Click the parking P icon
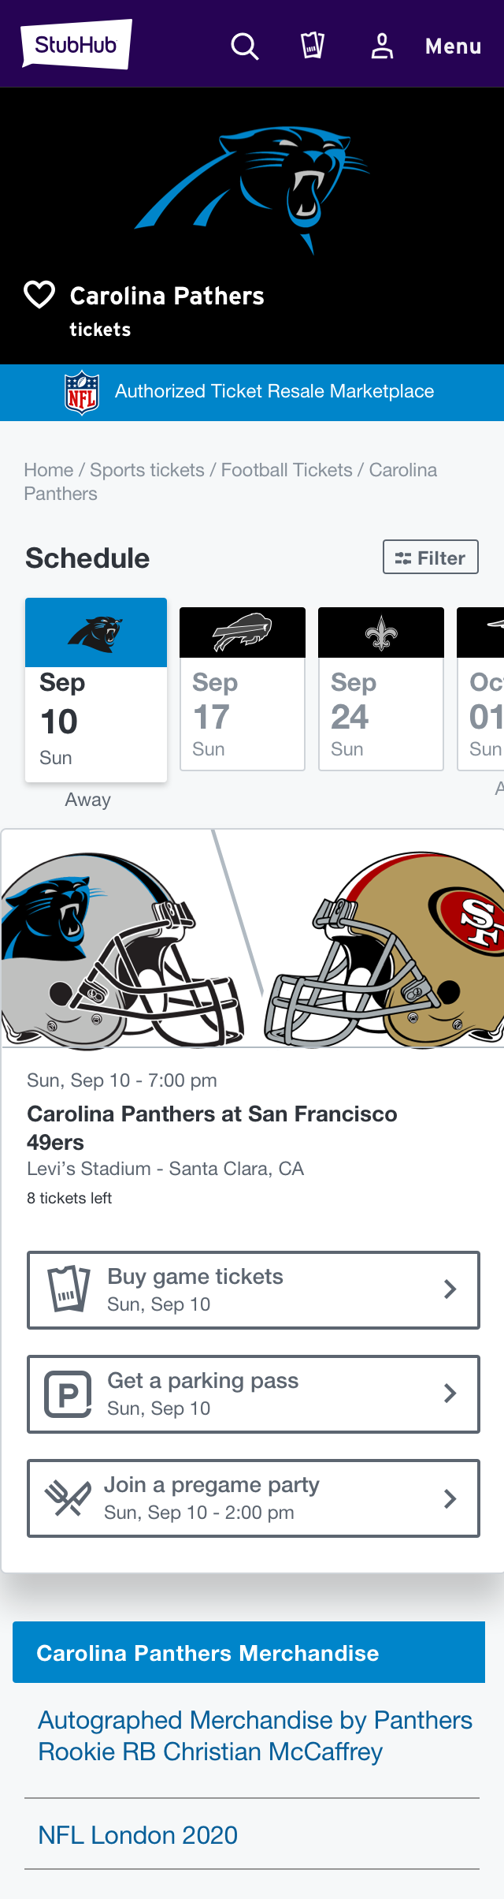Viewport: 504px width, 1899px height. click(x=69, y=1394)
